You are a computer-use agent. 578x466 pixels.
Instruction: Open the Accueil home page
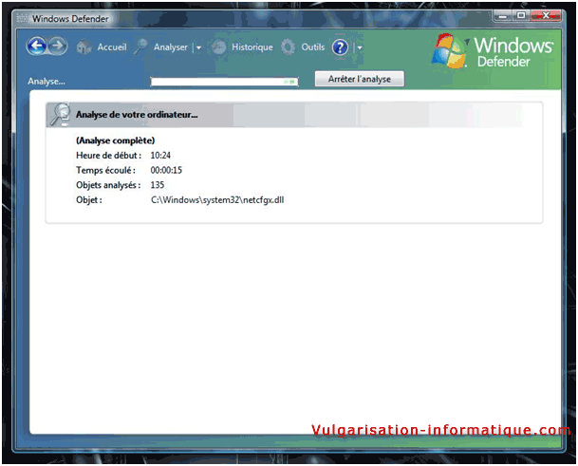tap(112, 47)
